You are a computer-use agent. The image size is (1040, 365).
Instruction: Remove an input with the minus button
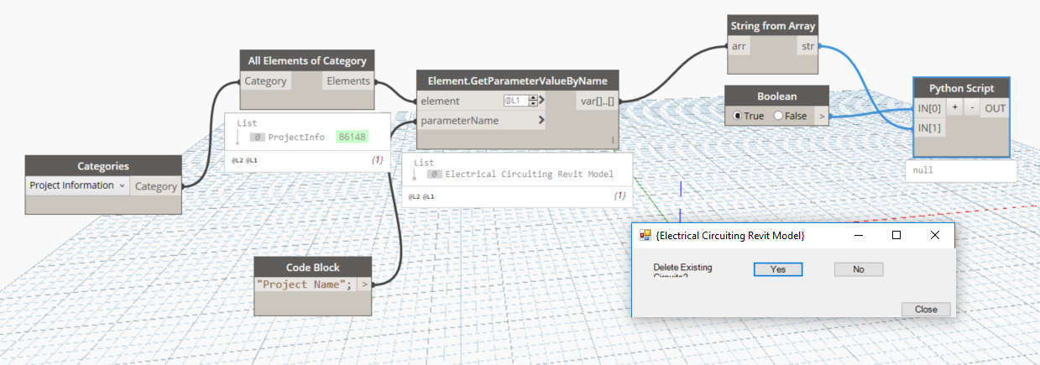[971, 108]
